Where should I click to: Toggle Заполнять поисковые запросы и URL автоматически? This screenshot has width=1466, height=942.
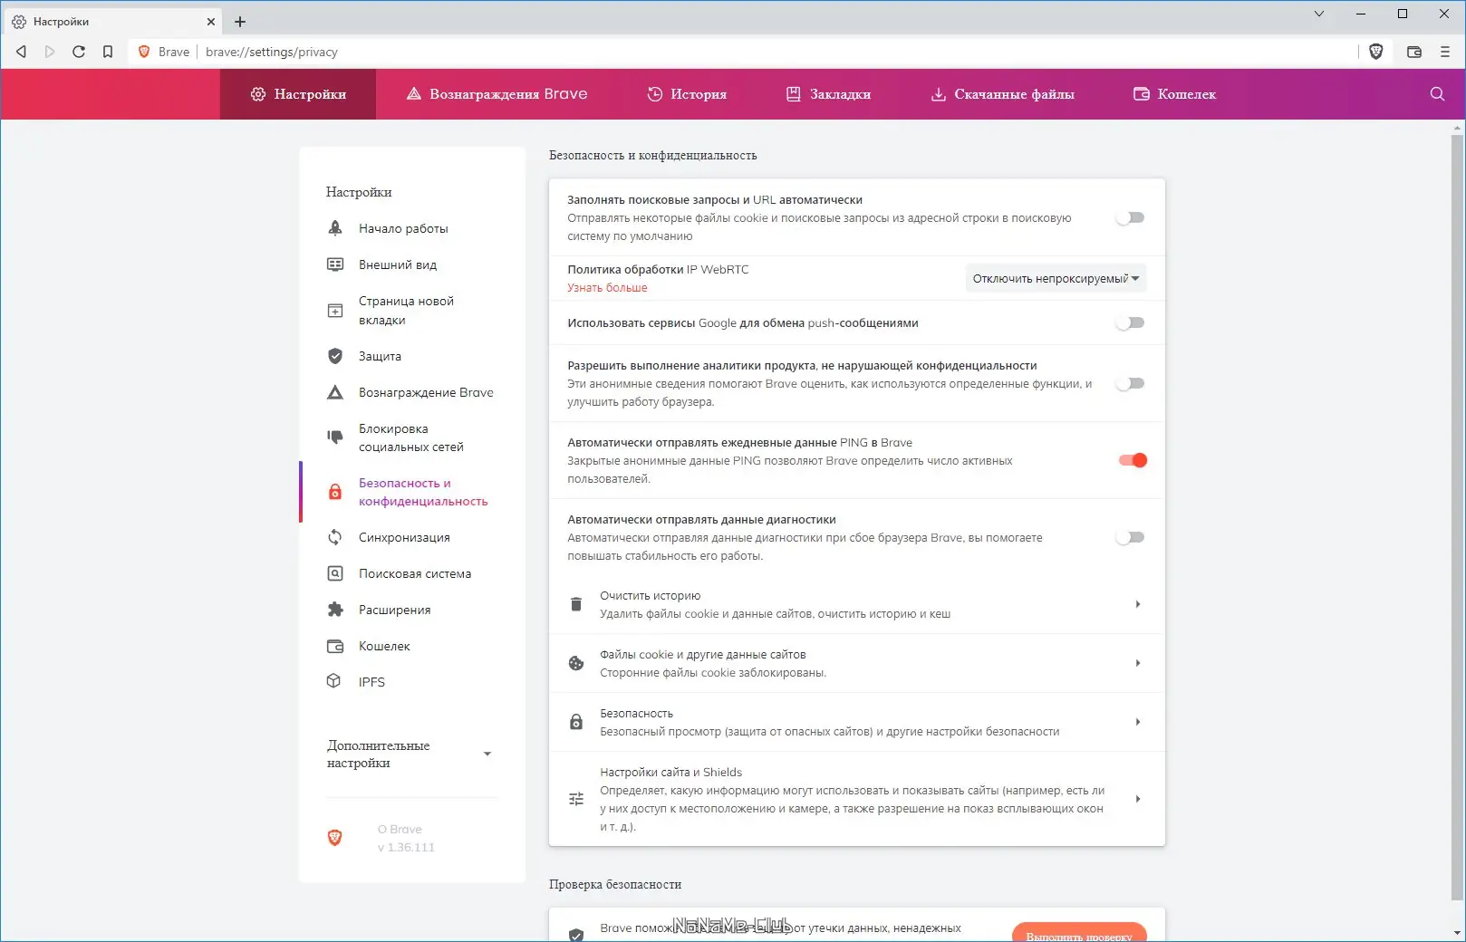tap(1131, 217)
